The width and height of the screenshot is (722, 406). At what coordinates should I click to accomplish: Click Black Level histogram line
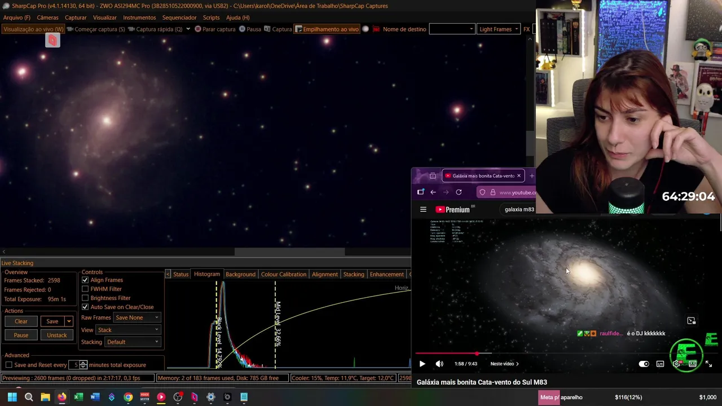pos(216,324)
